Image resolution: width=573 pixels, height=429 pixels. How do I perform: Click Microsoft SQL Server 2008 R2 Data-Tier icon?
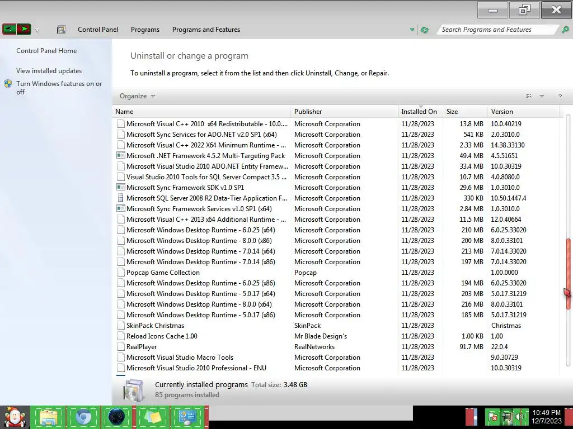point(121,198)
